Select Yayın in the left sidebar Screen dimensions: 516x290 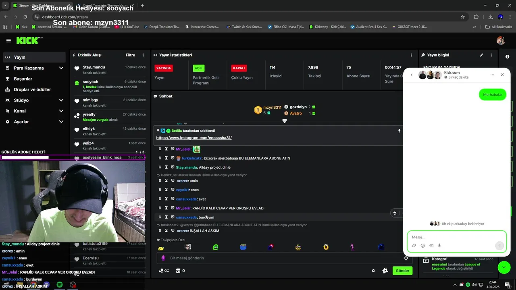point(35,57)
